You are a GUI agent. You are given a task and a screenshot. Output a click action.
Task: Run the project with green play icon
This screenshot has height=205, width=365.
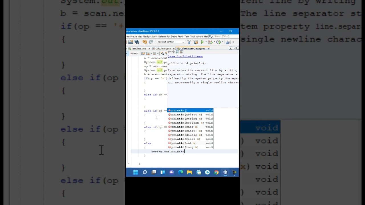(x=202, y=42)
